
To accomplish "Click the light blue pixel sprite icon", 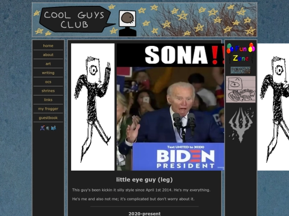I will click(x=54, y=128).
